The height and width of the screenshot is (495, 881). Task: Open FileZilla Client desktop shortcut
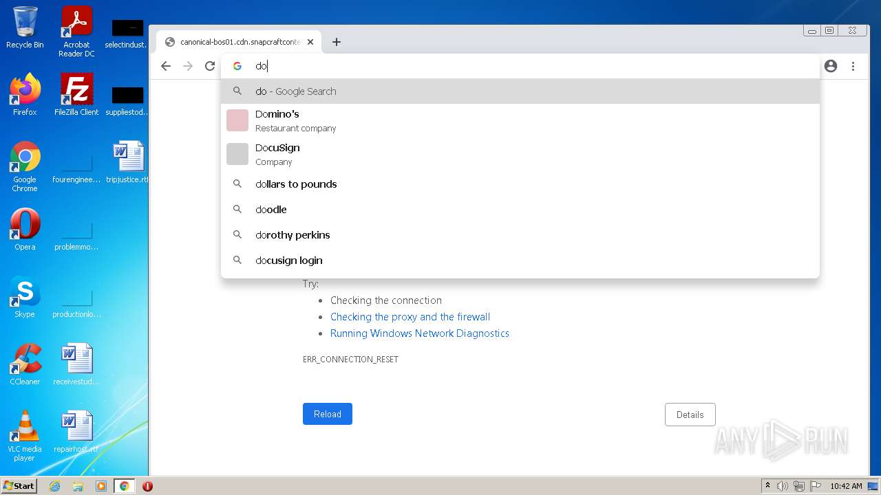coord(76,95)
